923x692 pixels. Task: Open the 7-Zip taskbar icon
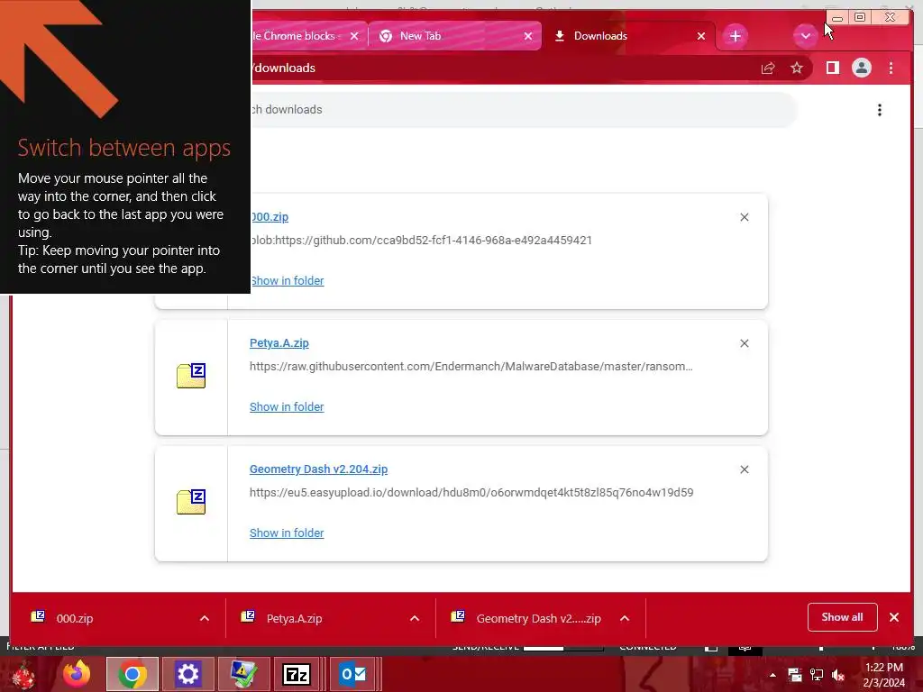(x=297, y=674)
